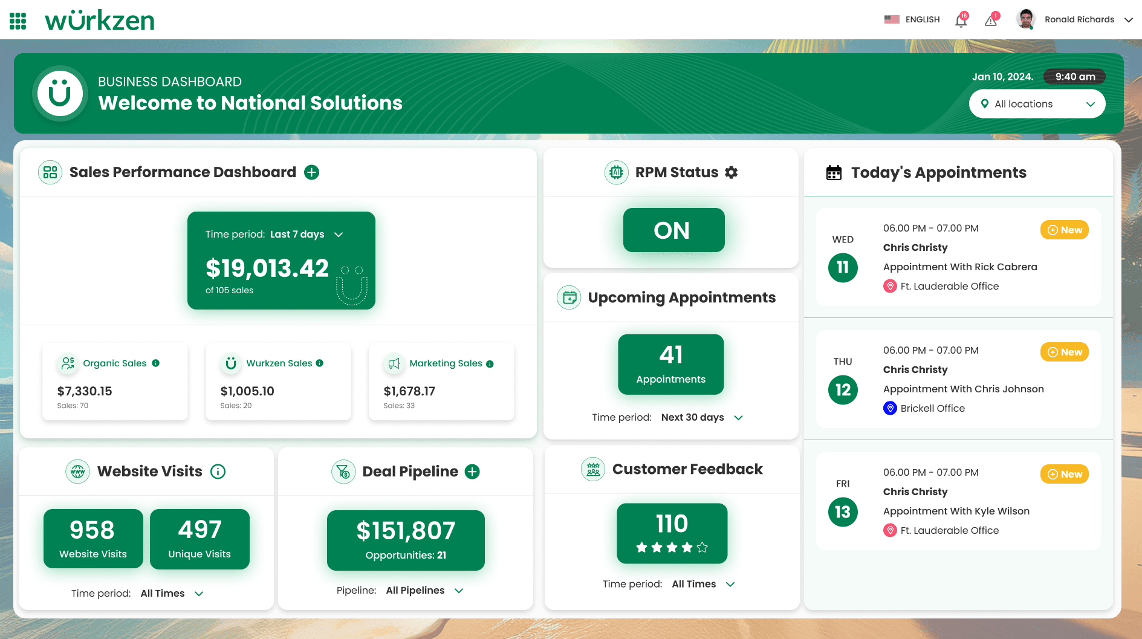Show Marketing Sales info tooltip icon

point(490,364)
